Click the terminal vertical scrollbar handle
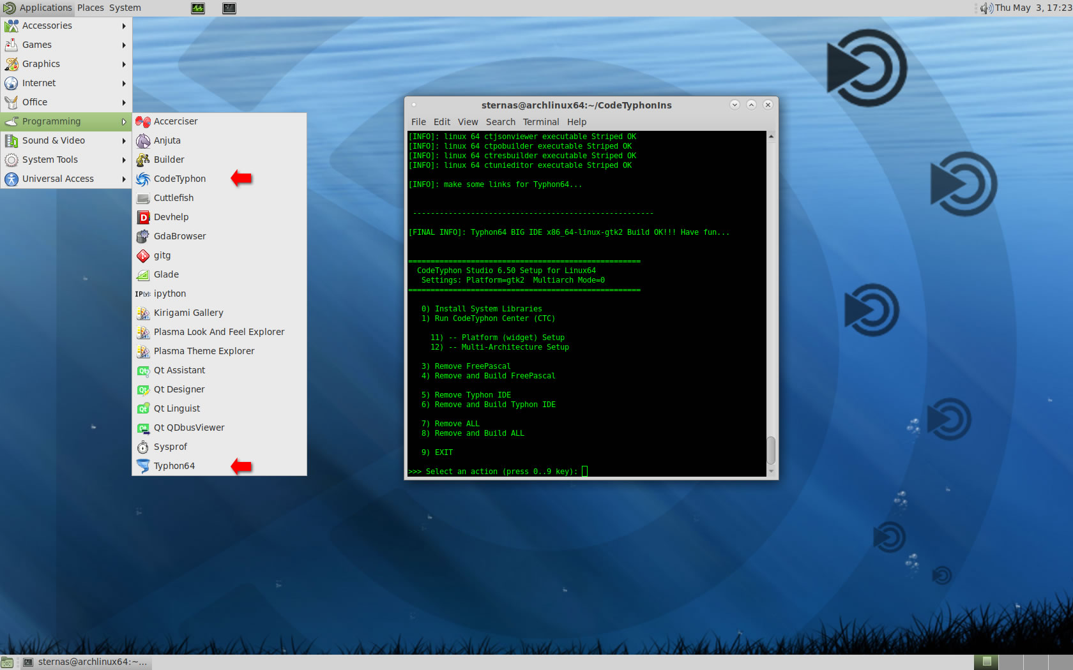 (771, 450)
